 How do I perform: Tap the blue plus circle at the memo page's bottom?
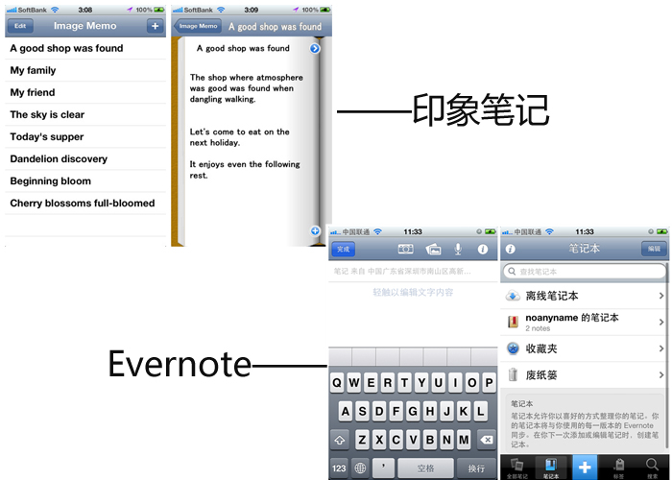point(315,231)
